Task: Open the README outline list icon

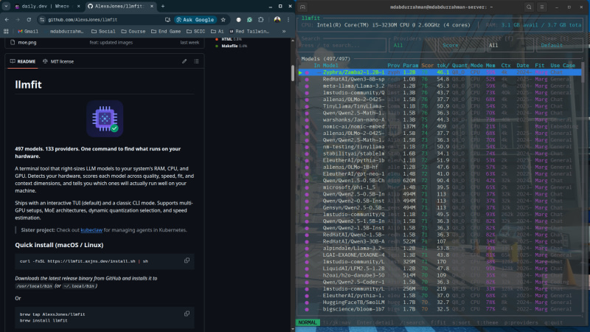Action: (x=198, y=61)
